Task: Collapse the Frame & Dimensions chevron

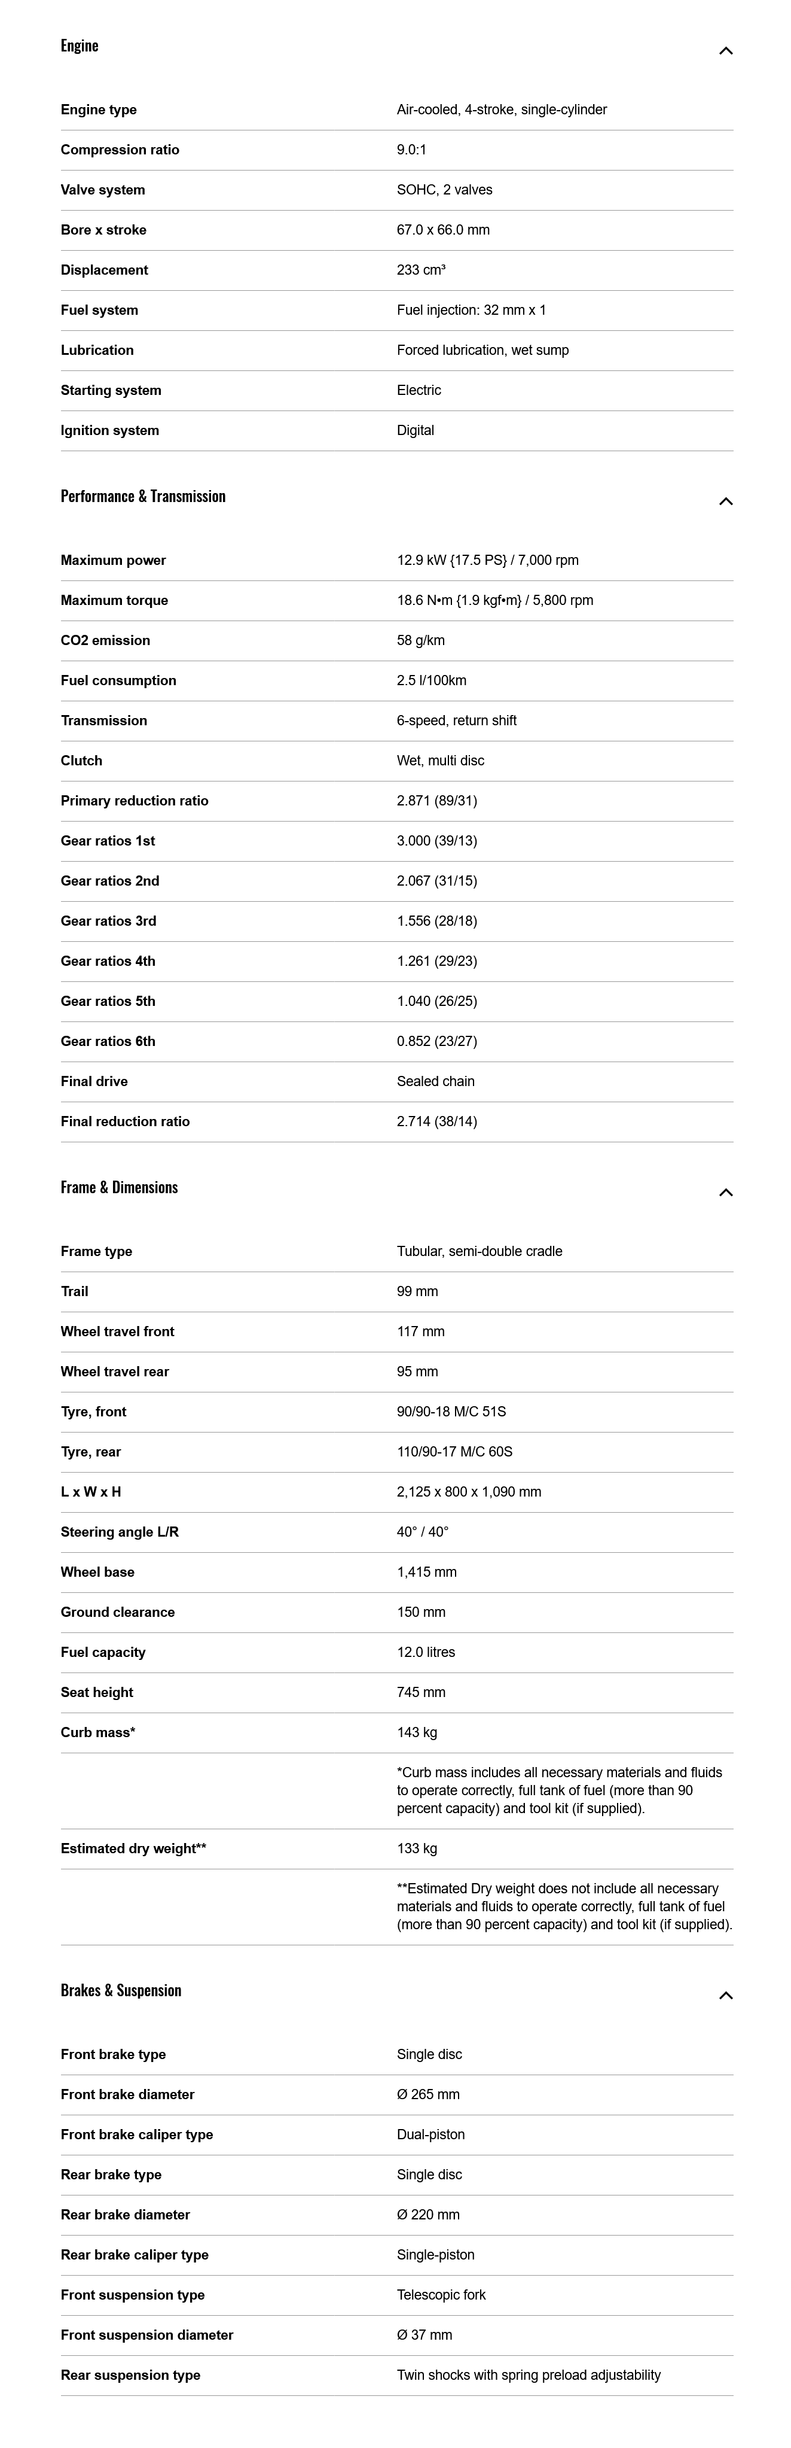Action: click(x=725, y=1193)
